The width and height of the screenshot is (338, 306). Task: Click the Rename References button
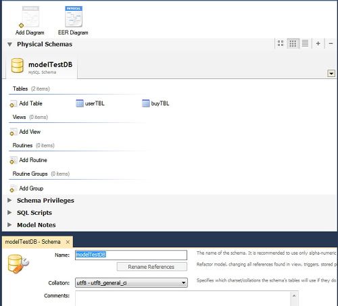coord(152,267)
